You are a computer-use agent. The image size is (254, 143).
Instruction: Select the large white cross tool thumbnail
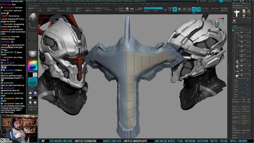pyautogui.click(x=237, y=13)
